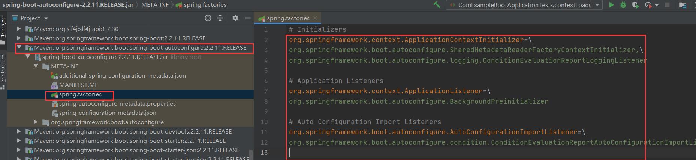Collapse the Maven spring-boot-autoconfigure node
This screenshot has width=696, height=160.
(x=19, y=48)
